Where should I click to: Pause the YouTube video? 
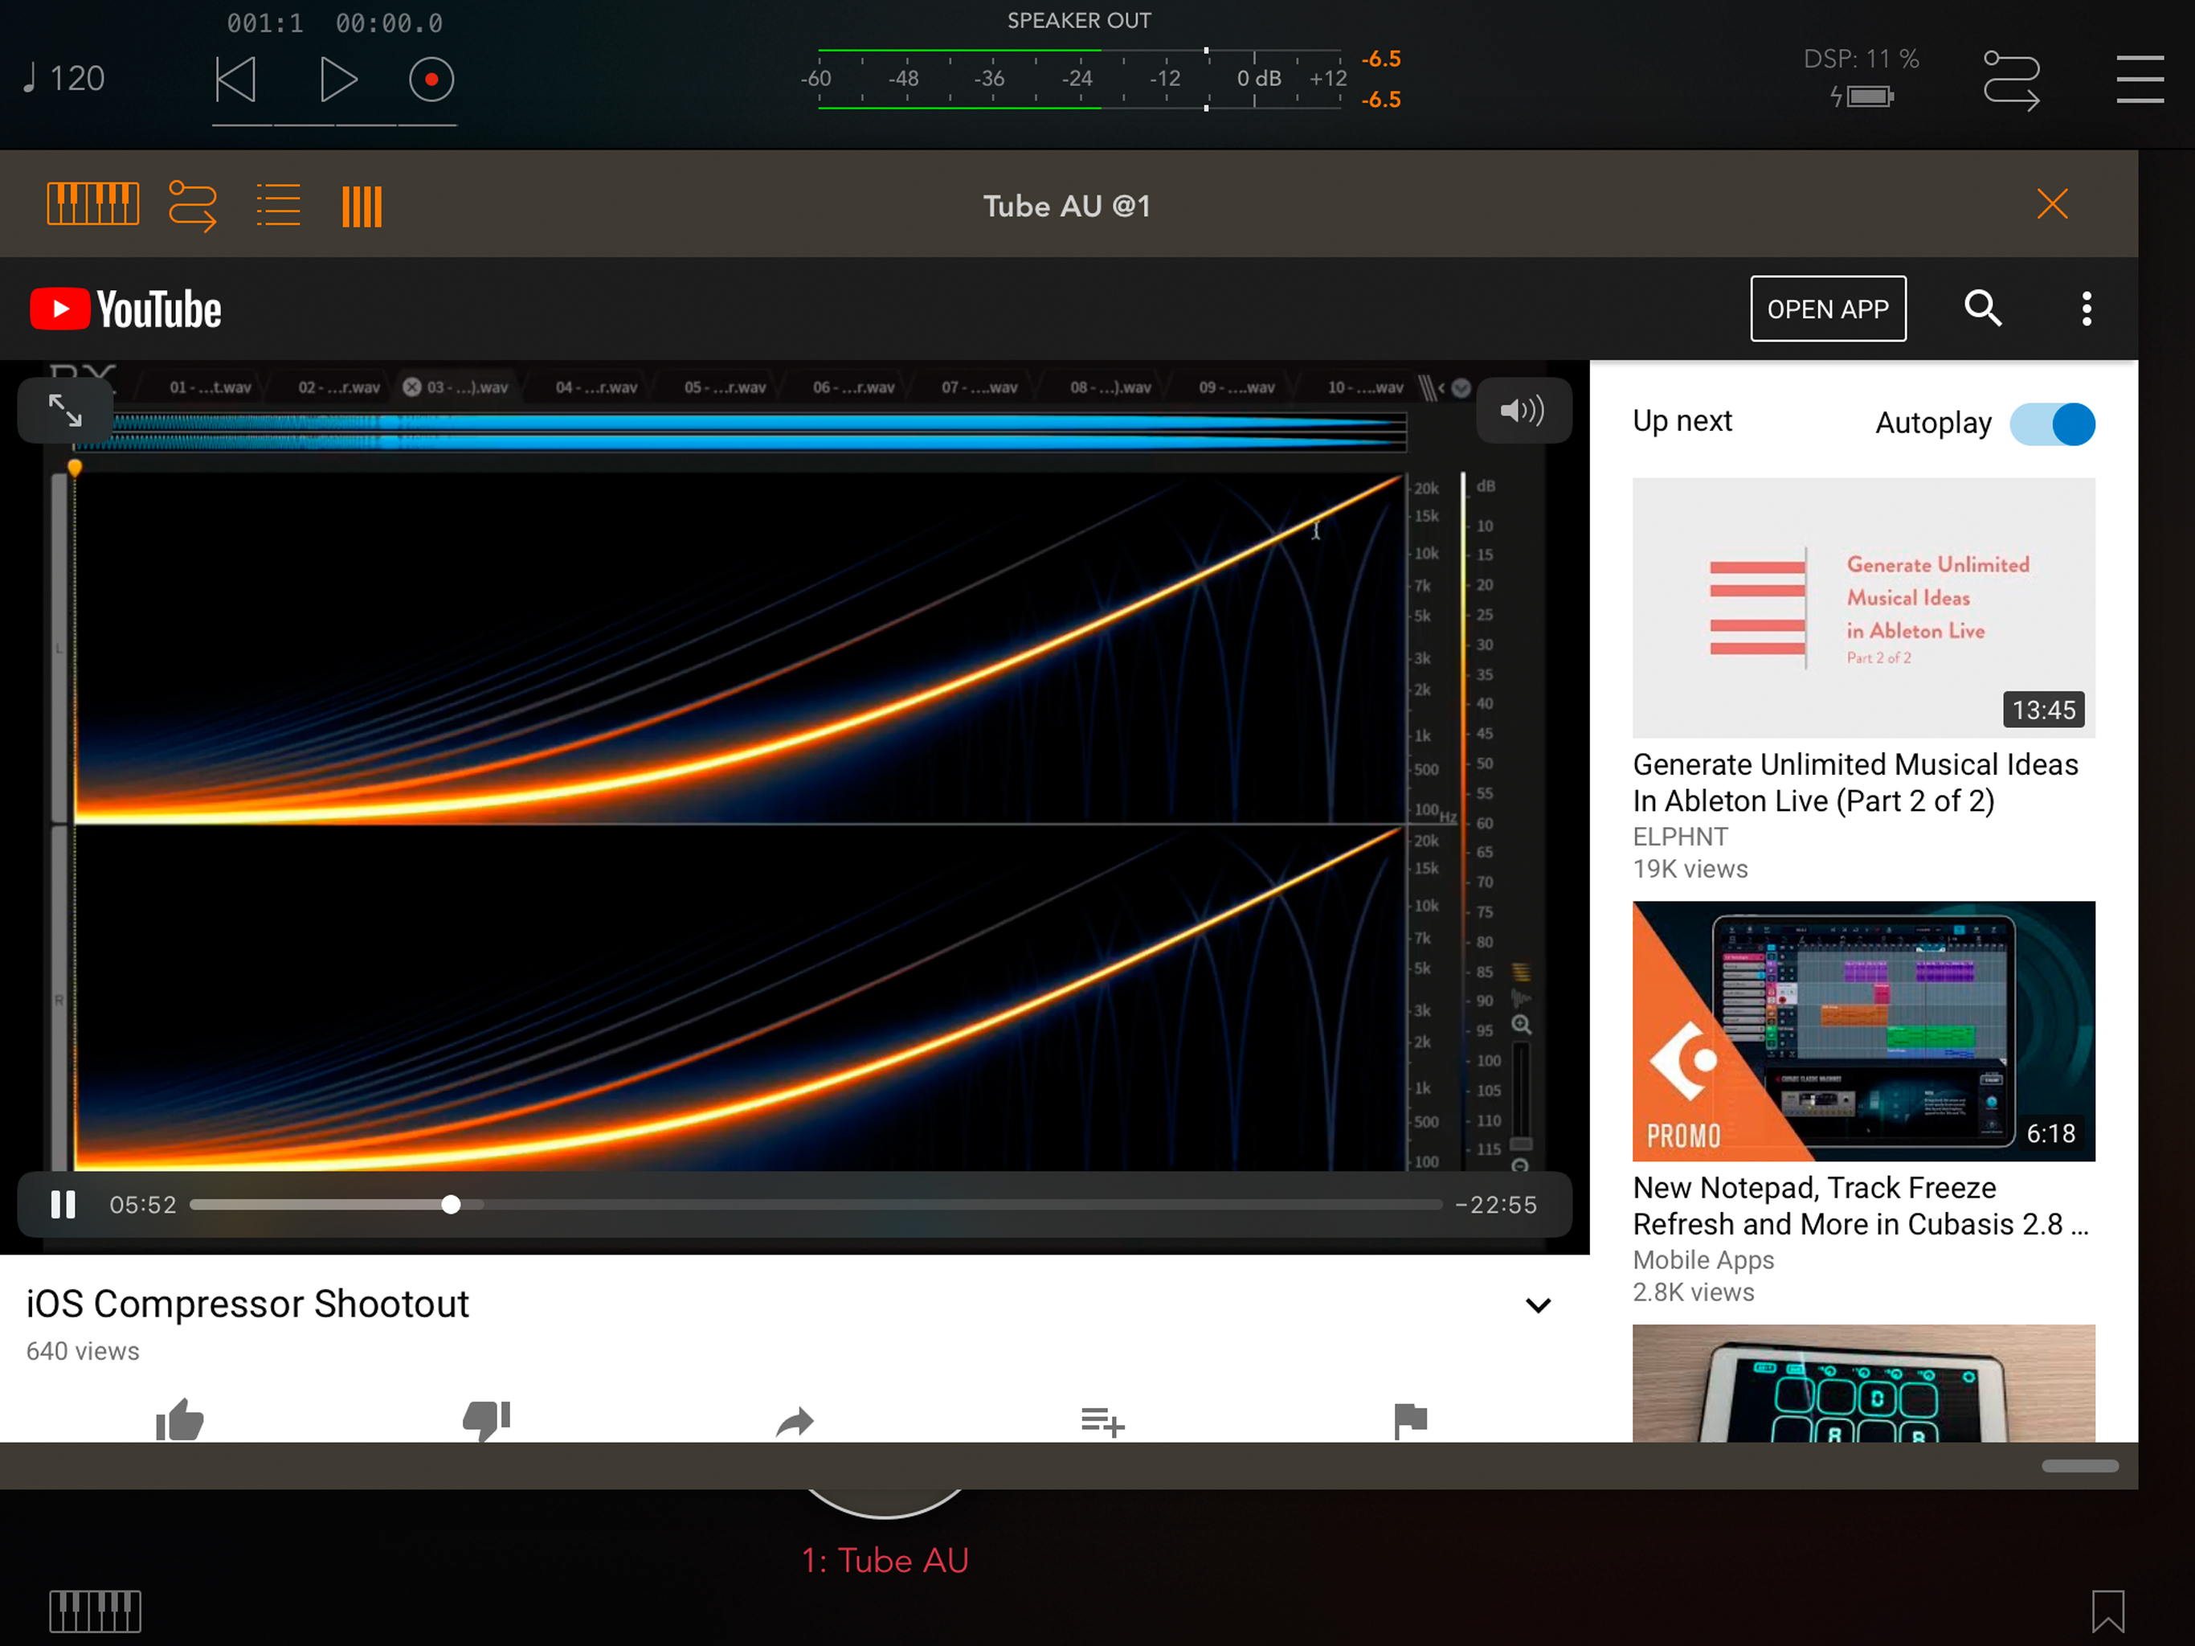click(x=63, y=1204)
